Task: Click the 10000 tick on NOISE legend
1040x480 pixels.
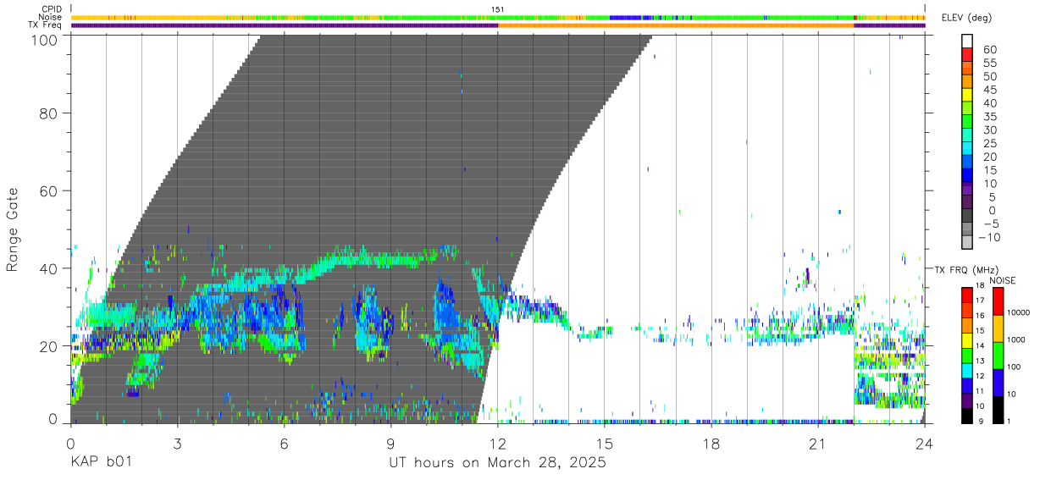Action: (1018, 312)
